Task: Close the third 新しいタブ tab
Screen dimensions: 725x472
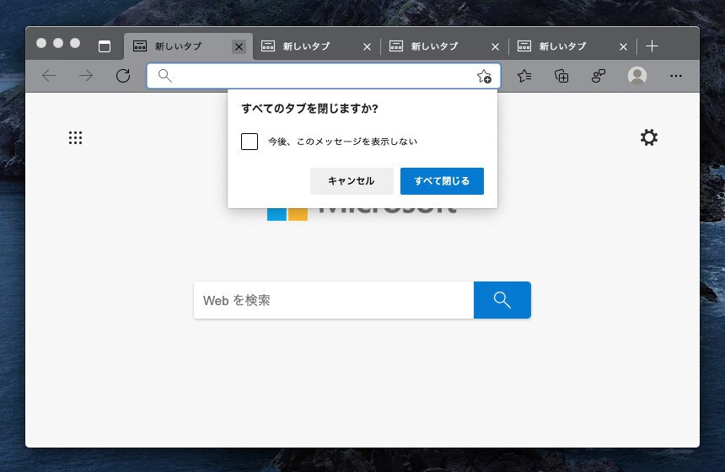Action: click(495, 46)
